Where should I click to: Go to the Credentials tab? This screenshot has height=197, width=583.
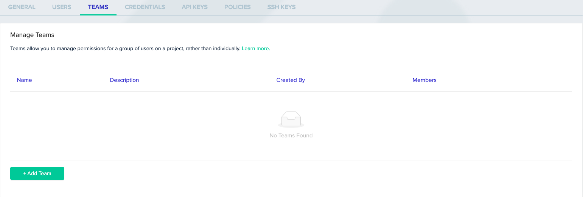pyautogui.click(x=145, y=7)
